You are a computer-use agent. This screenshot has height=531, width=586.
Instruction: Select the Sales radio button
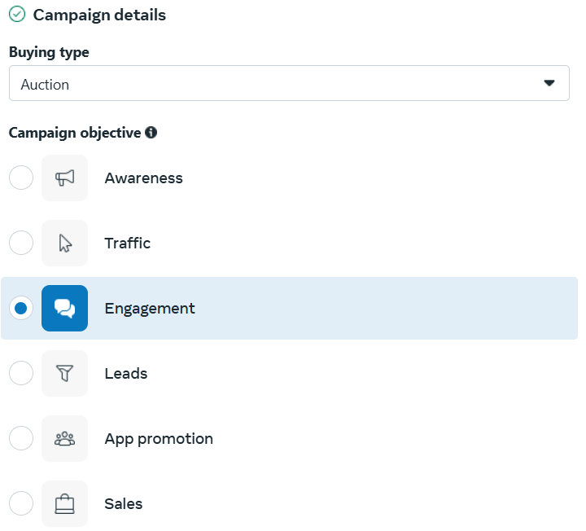(x=21, y=503)
